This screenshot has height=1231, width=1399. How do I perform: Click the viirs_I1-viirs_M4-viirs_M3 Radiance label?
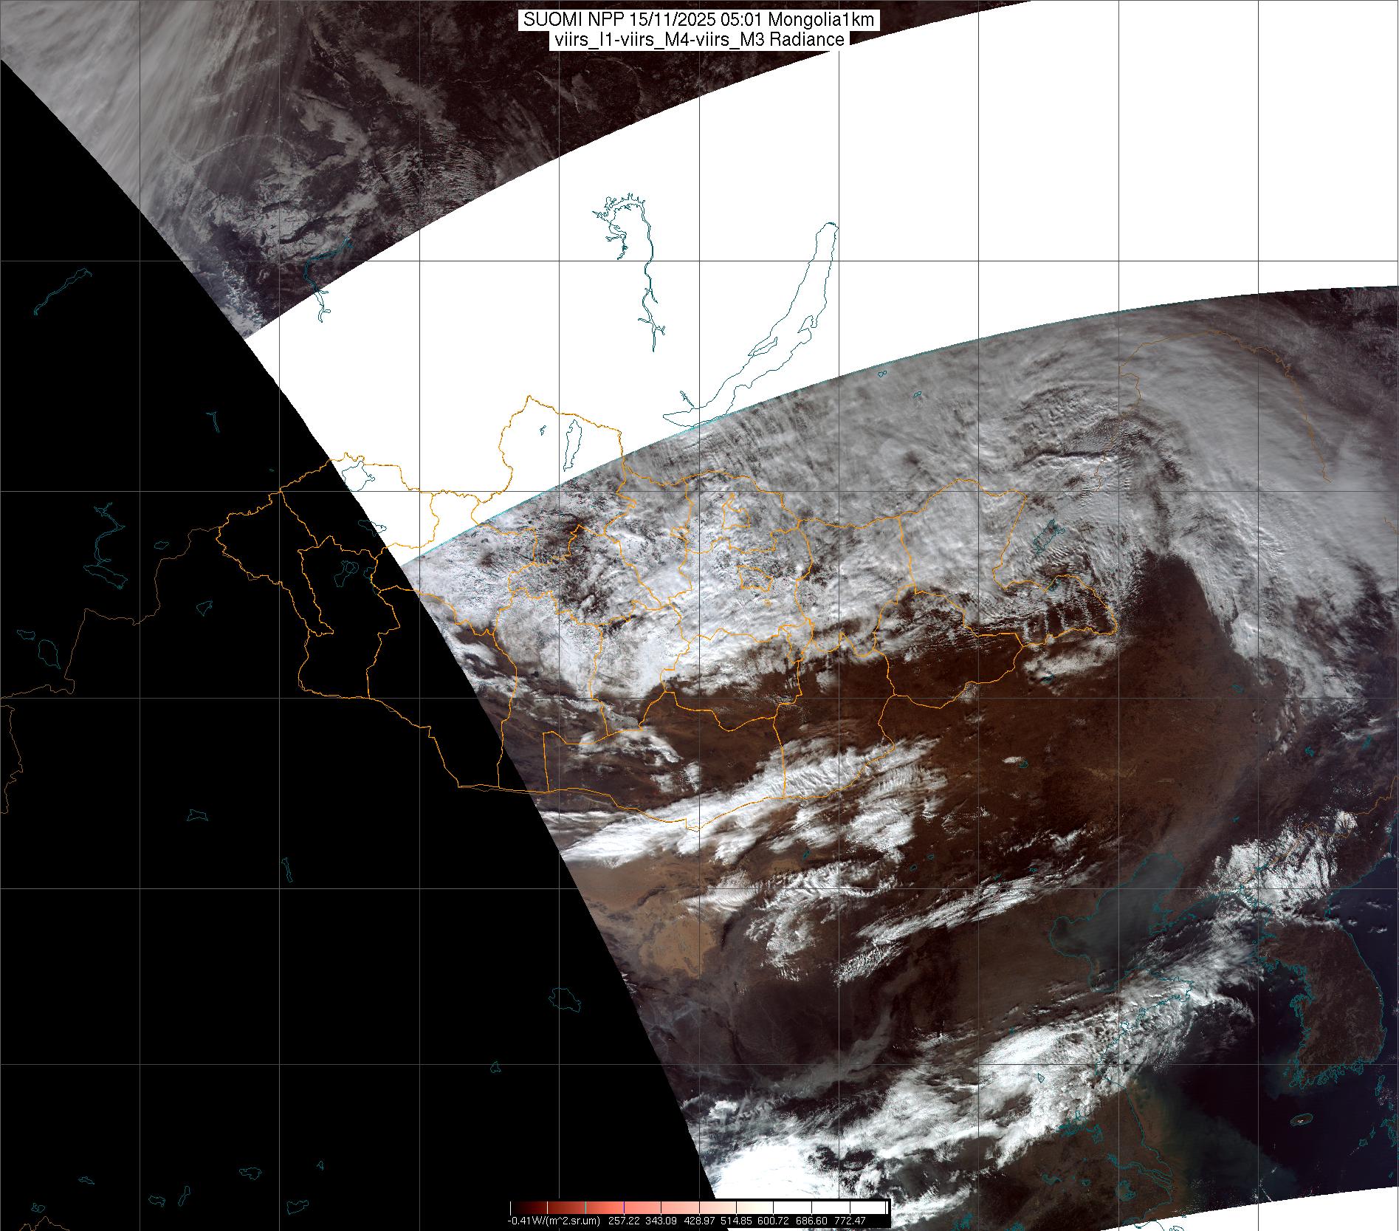[x=698, y=40]
